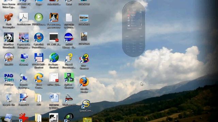Click the translucent phone gadget on desktop
The height and width of the screenshot is (122, 218).
click(134, 29)
